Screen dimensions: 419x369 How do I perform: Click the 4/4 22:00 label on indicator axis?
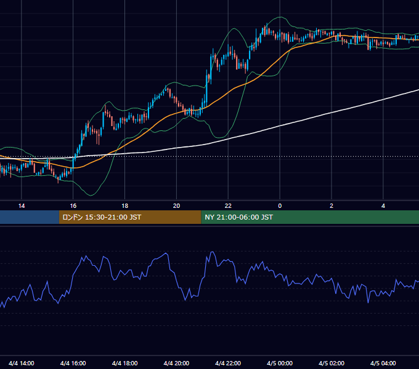(228, 363)
